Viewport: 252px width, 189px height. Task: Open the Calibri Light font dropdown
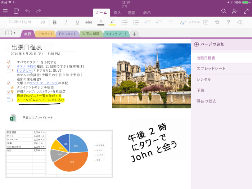[x=22, y=22]
